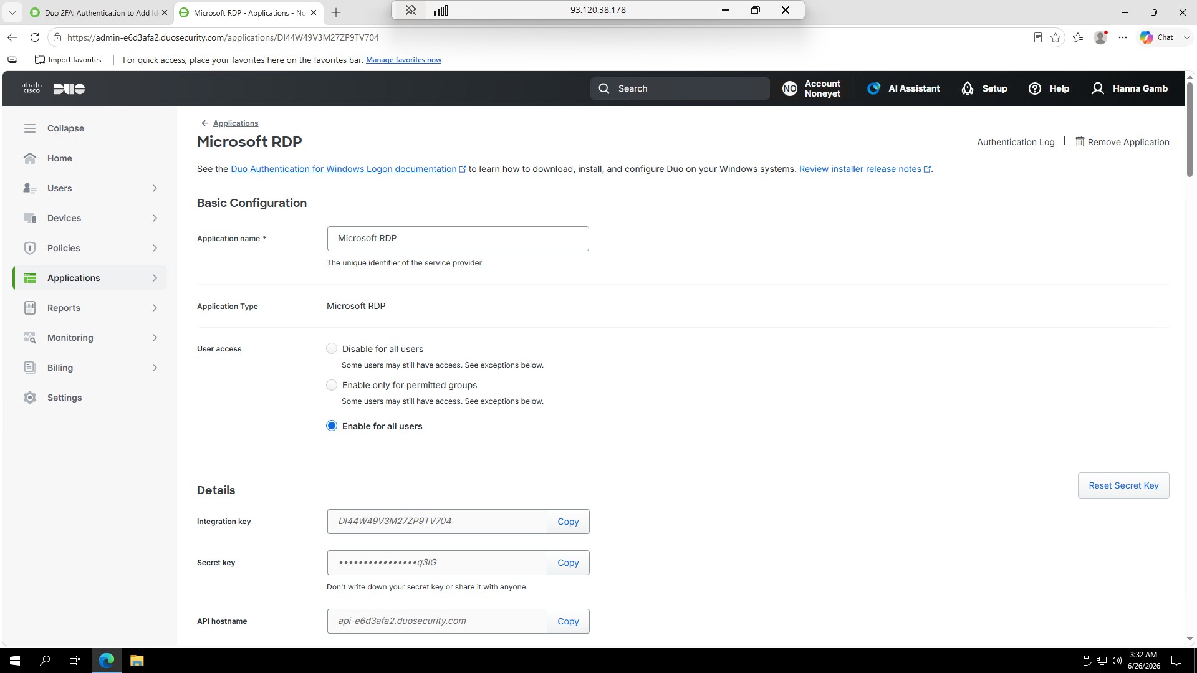The width and height of the screenshot is (1197, 673).
Task: Click the Billing sidebar icon
Action: (x=30, y=368)
